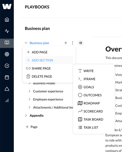Screen dimensions: 122x152
Task: Expand the Employee experience page
Action: [29, 99]
